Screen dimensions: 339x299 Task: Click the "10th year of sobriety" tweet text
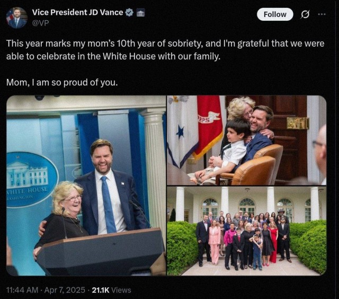(164, 43)
